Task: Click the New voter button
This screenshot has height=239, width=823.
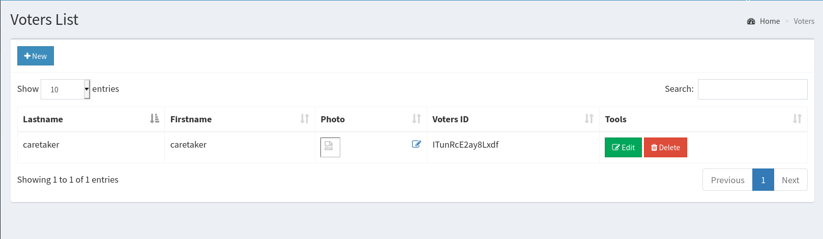Action: 36,56
